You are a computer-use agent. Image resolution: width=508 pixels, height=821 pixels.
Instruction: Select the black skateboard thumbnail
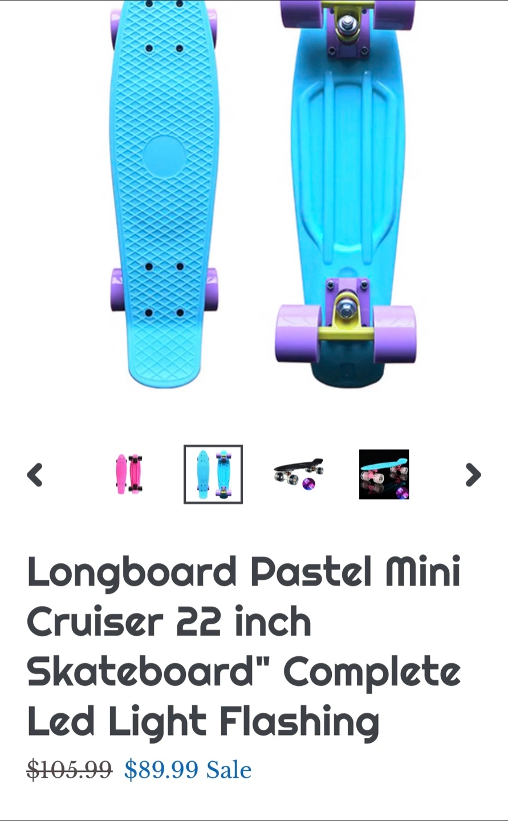click(298, 473)
